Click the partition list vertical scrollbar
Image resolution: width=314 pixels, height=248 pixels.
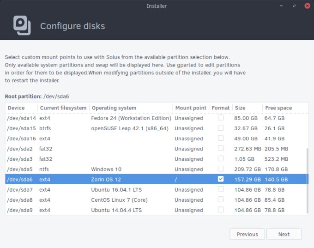point(307,181)
